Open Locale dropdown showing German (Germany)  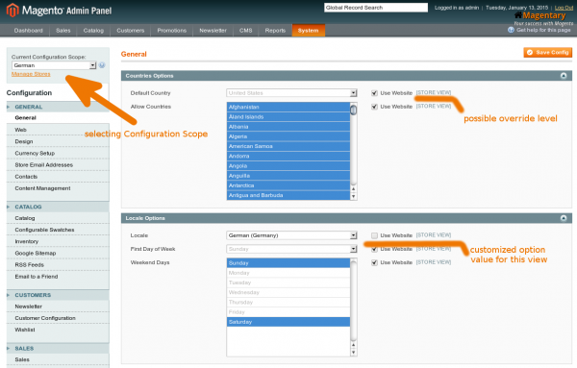tap(291, 235)
